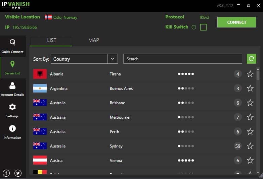Change the IKEv2 protocol selection
This screenshot has height=179, width=263.
(x=204, y=17)
